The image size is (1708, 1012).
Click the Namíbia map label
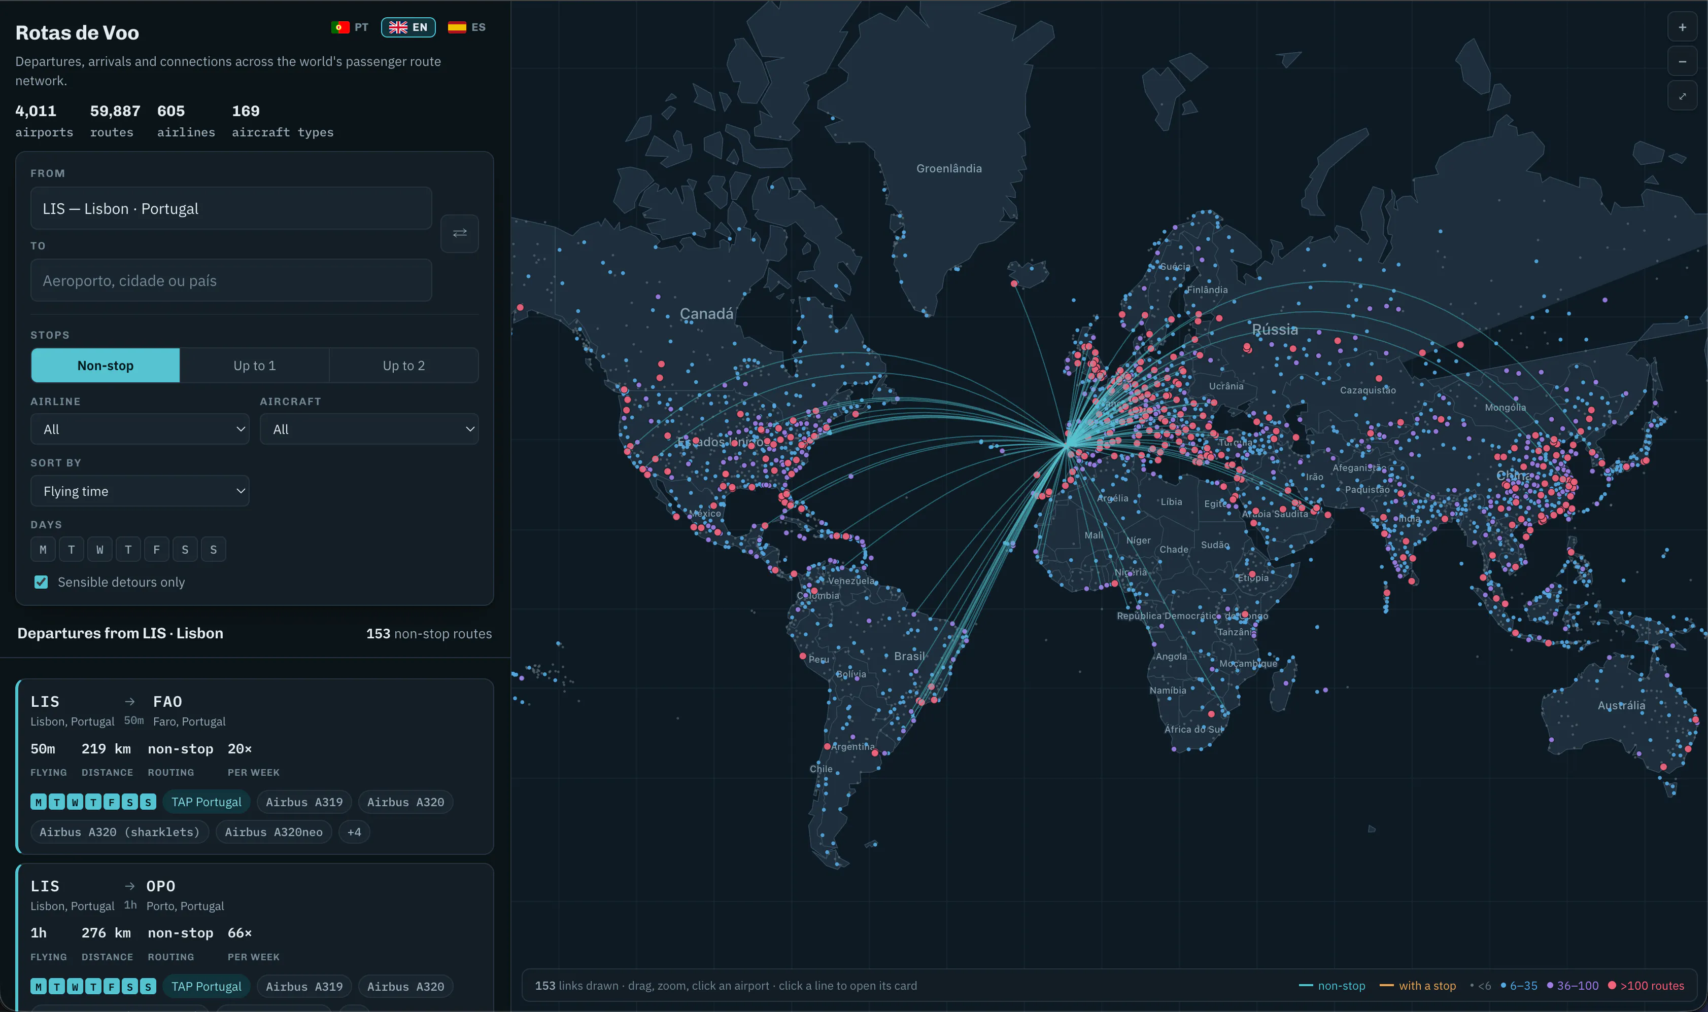[1168, 691]
